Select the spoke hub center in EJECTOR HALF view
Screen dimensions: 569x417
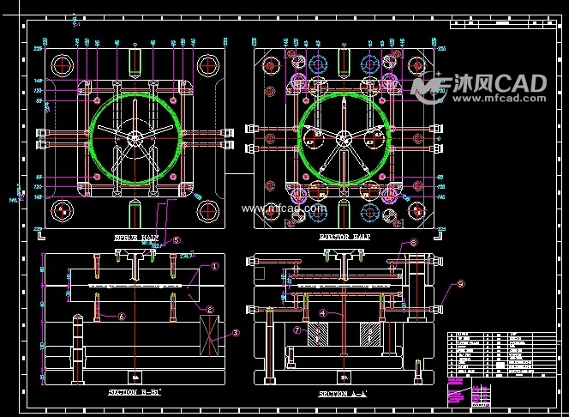pyautogui.click(x=344, y=138)
